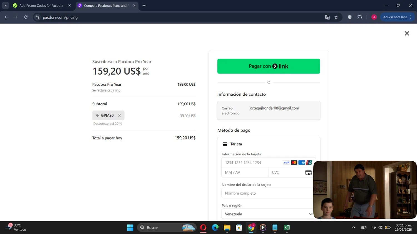This screenshot has height=234, width=417.
Task: Click the Suscribirse a Pacdora Pro Year heading
Action: (122, 62)
